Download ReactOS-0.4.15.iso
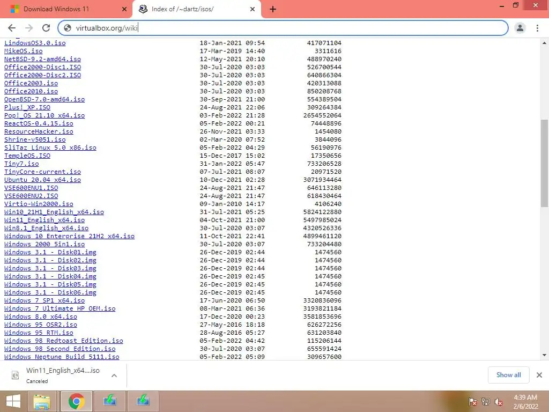Screen dimensions: 549x412 click(39, 124)
